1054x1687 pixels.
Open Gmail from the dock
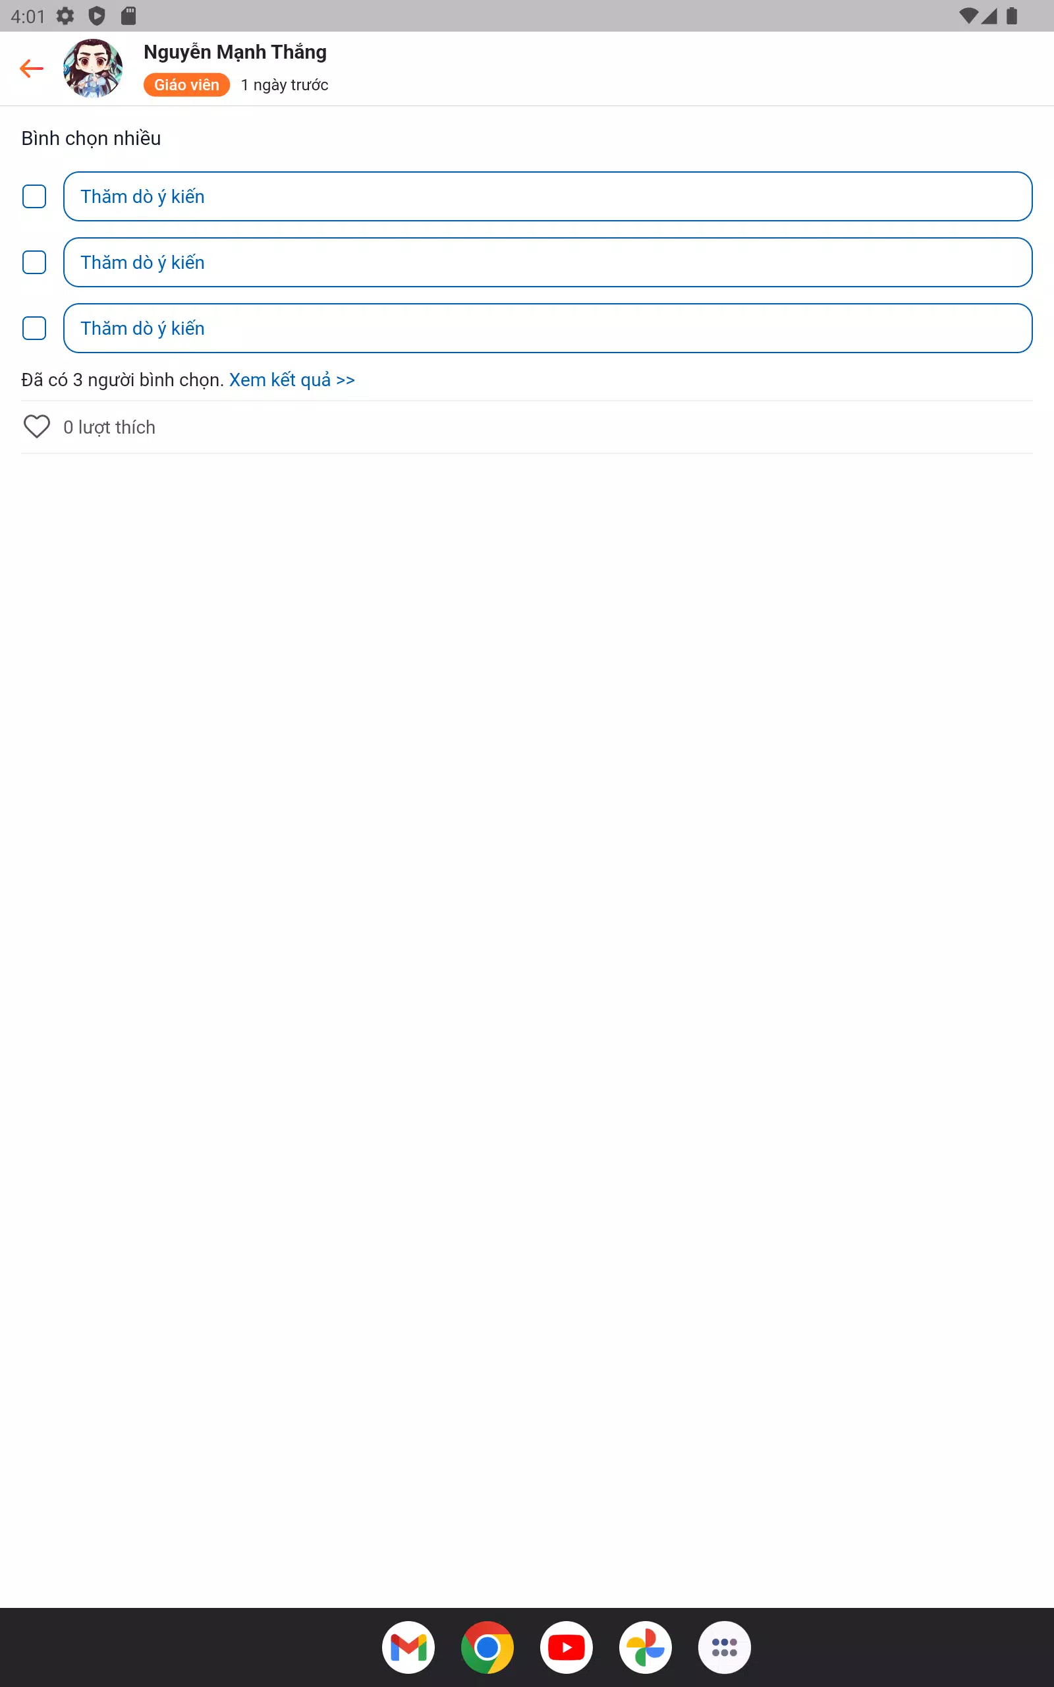point(408,1647)
